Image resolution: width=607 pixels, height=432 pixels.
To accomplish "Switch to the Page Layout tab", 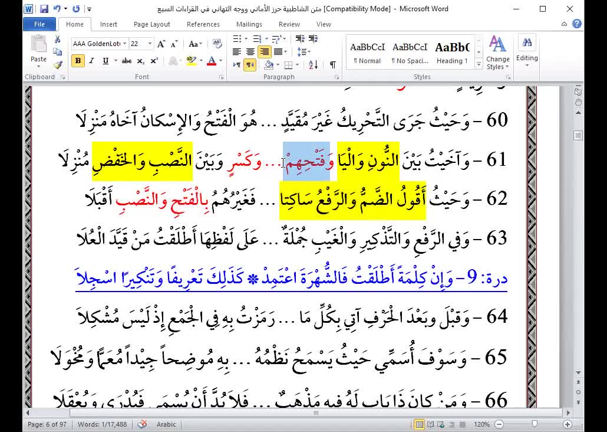I will pos(151,24).
